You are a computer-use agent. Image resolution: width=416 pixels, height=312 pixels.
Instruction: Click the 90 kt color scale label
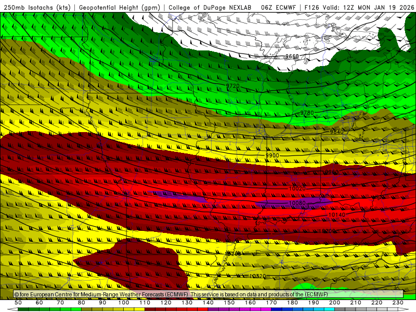point(102,303)
